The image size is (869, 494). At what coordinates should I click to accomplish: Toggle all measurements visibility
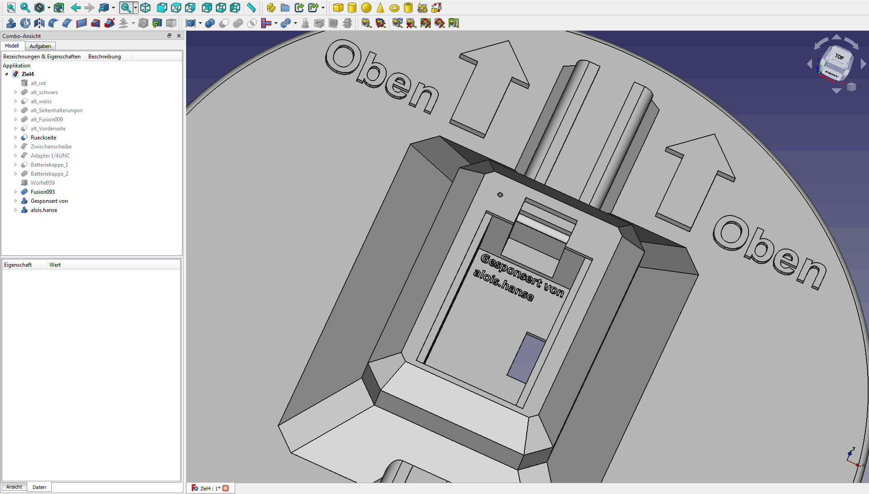click(426, 23)
